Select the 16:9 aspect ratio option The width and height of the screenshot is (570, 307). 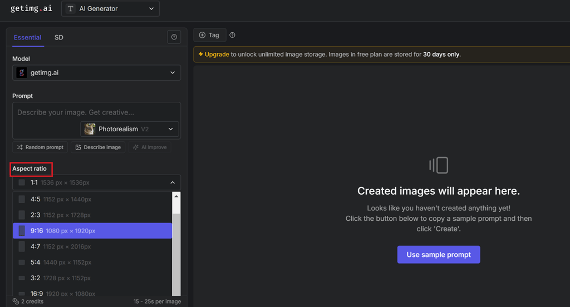92,292
